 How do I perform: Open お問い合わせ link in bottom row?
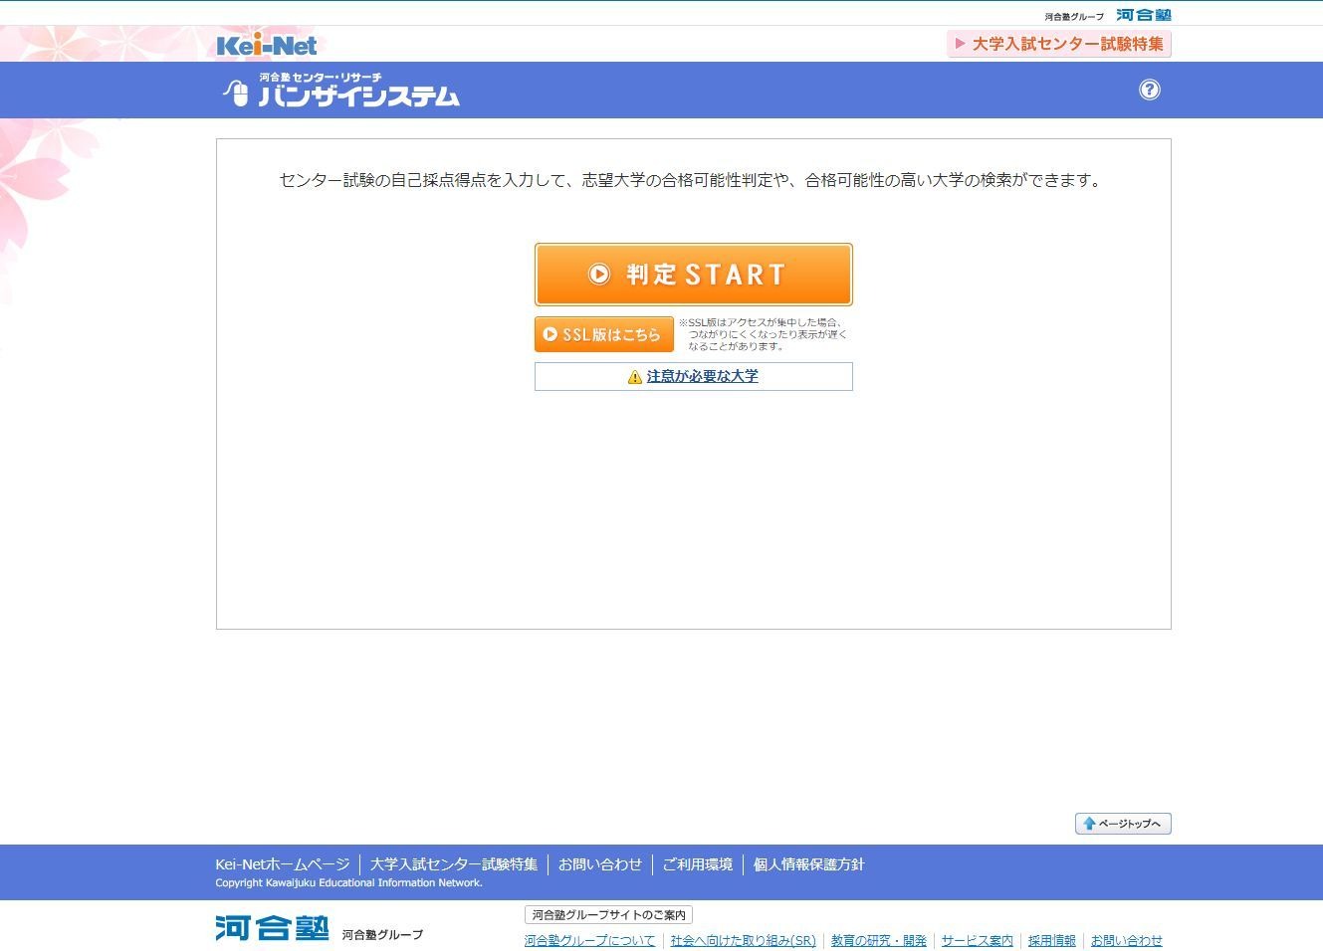point(1127,940)
